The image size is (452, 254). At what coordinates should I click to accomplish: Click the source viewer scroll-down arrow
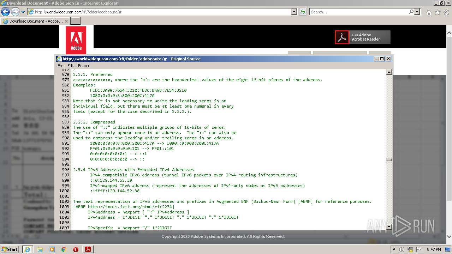[x=389, y=227]
